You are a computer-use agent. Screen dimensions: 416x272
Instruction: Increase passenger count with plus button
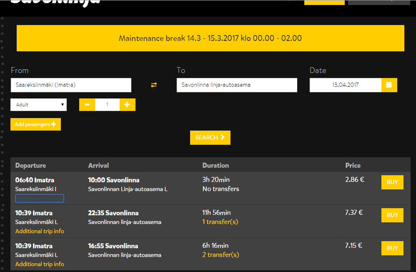[127, 105]
